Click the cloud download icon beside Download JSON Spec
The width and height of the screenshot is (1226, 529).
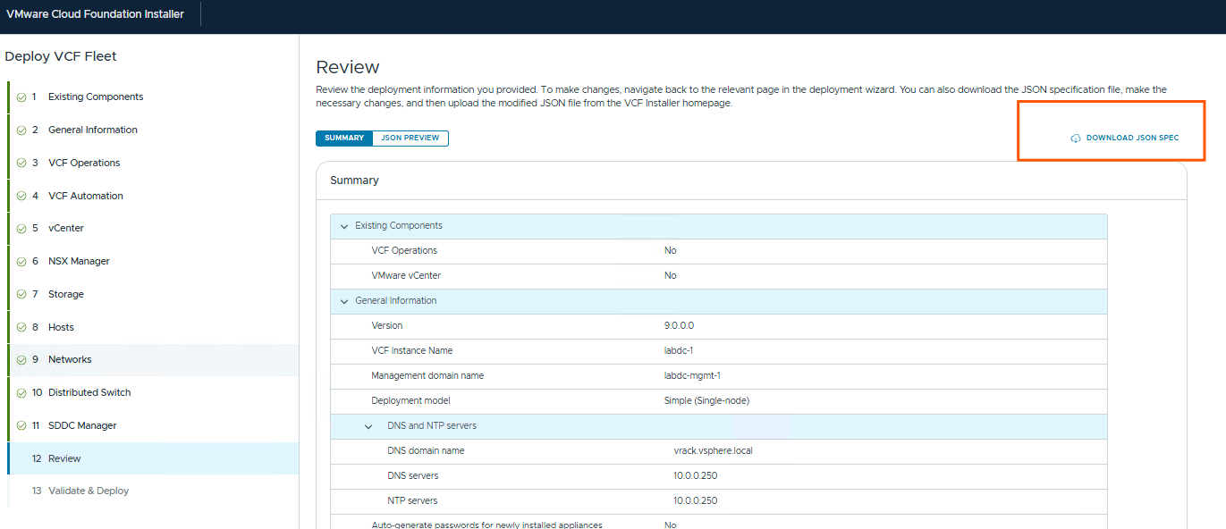pos(1076,139)
